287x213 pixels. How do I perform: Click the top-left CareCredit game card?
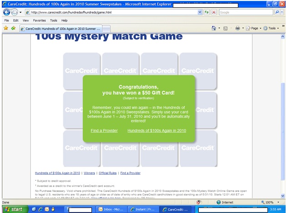pyautogui.click(x=81, y=71)
